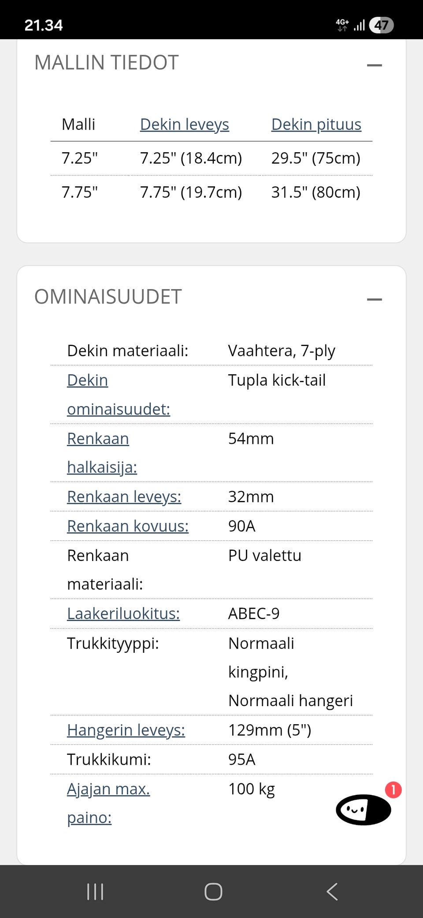
Task: Open the Dekin pituus link
Action: pos(316,124)
